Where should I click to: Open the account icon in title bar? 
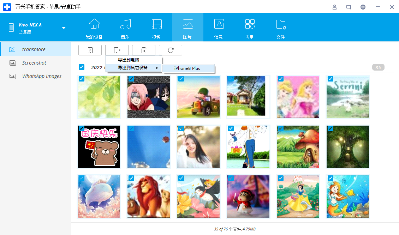tap(334, 7)
